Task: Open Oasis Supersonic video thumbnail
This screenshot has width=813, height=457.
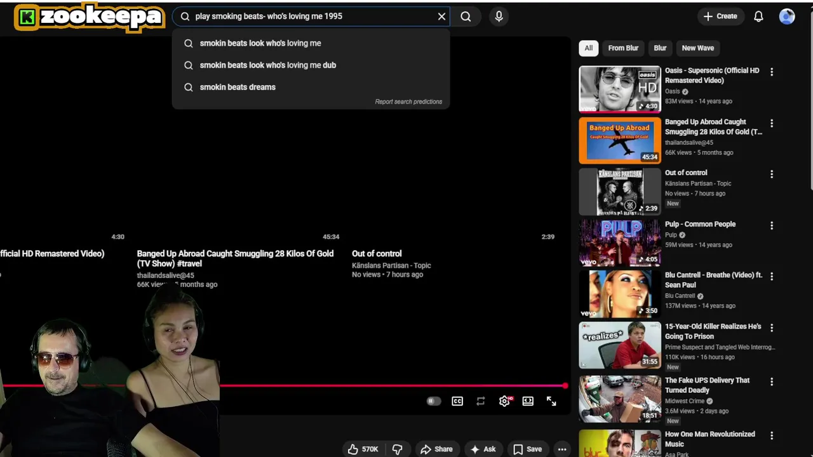Action: point(620,89)
